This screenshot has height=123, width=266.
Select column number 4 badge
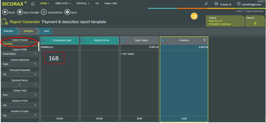(x=163, y=40)
